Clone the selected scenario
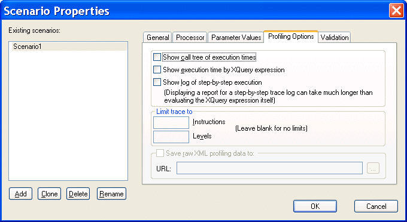 (49, 194)
